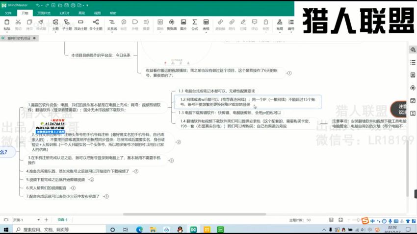
Task: Collapse the children of node 3.在手机注册完成认证之后
Action: tap(172, 161)
